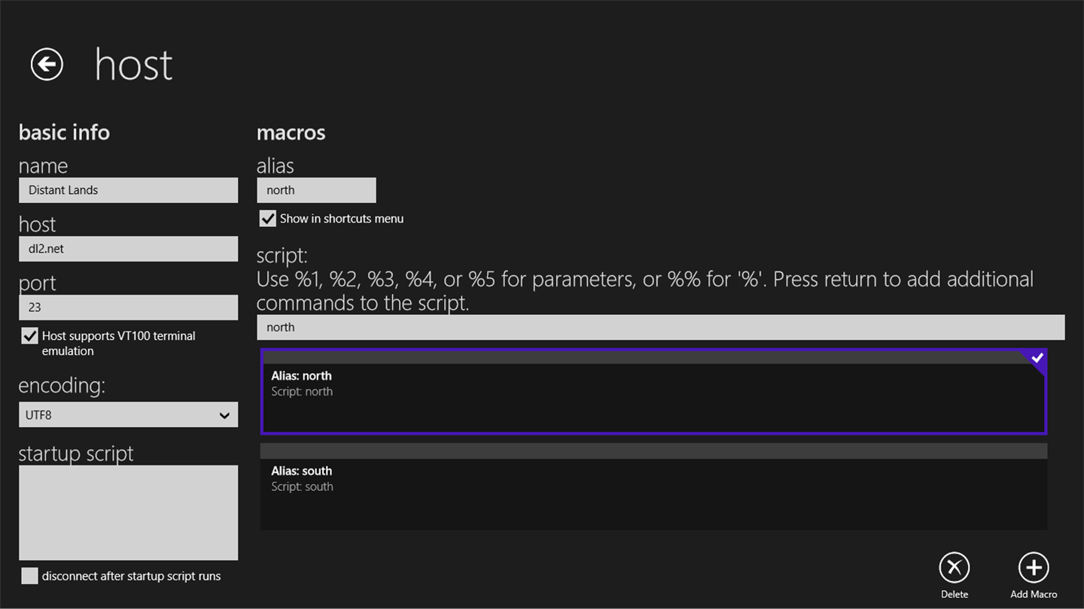Click the name field Distant Lands
The image size is (1084, 609).
pos(128,190)
